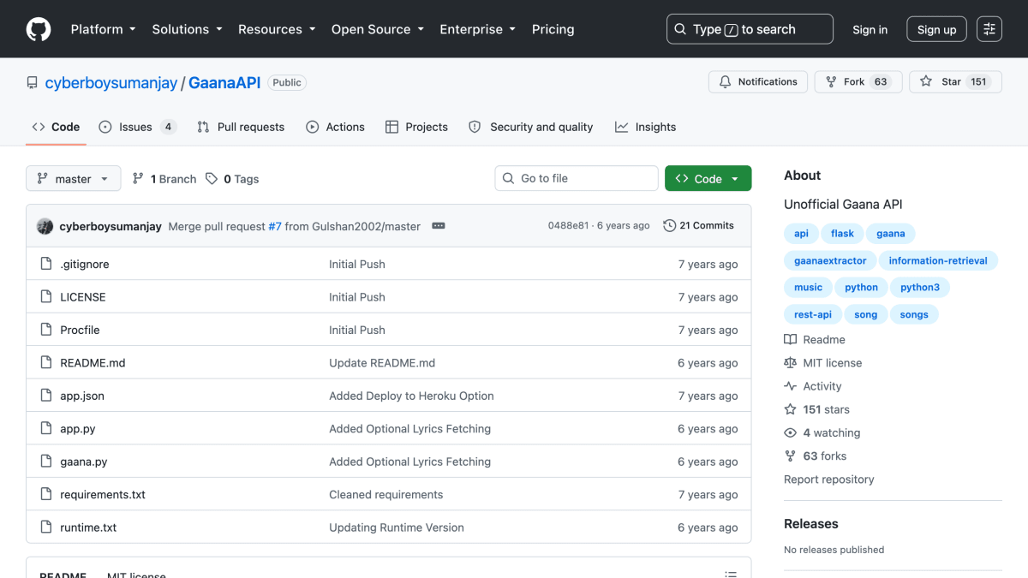Focus the Type / to search field
This screenshot has width=1028, height=578.
pos(750,29)
